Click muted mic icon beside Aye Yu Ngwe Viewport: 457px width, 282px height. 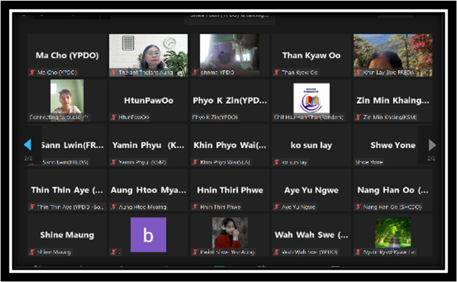tap(276, 207)
